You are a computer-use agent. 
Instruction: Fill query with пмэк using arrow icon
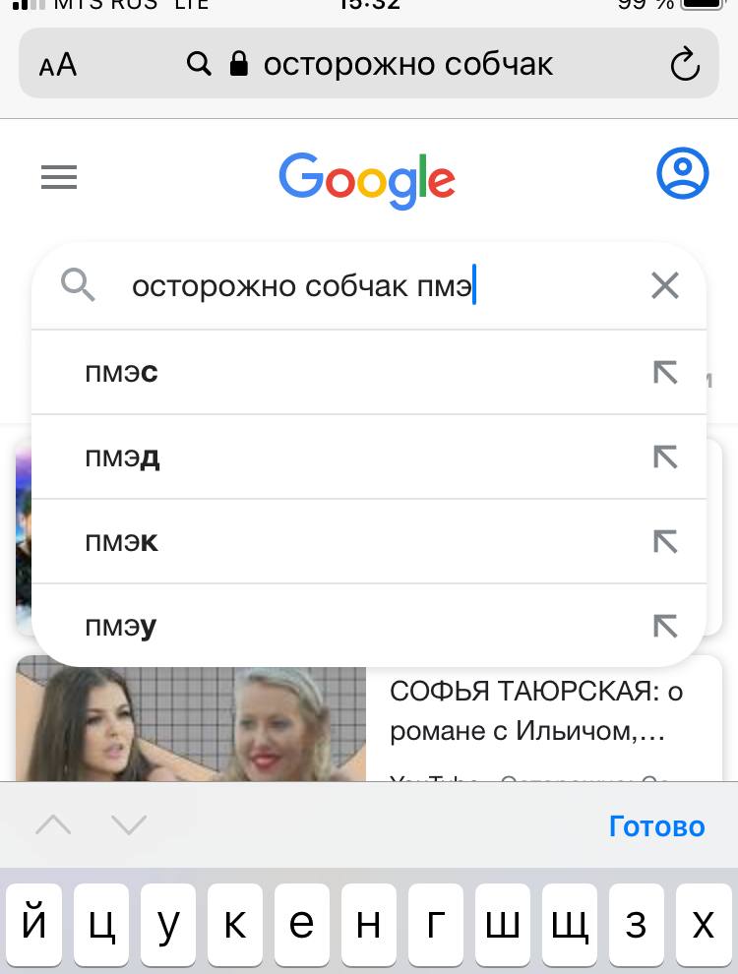pos(665,541)
